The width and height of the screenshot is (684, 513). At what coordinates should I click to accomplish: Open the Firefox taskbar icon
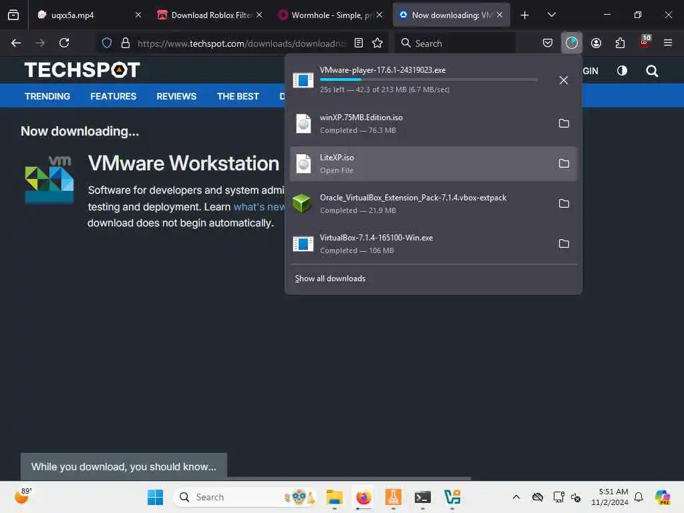pyautogui.click(x=363, y=497)
